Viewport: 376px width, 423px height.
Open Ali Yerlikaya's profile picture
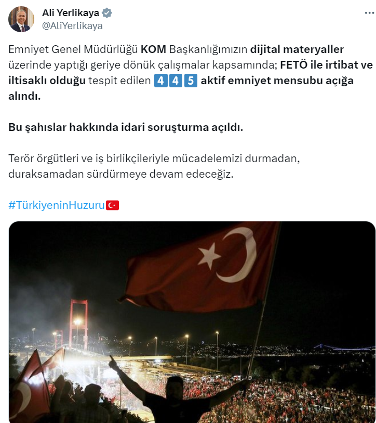21,19
